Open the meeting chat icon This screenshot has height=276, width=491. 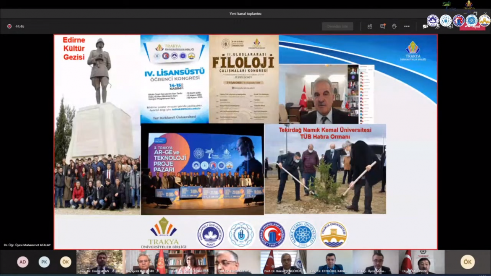click(x=382, y=26)
